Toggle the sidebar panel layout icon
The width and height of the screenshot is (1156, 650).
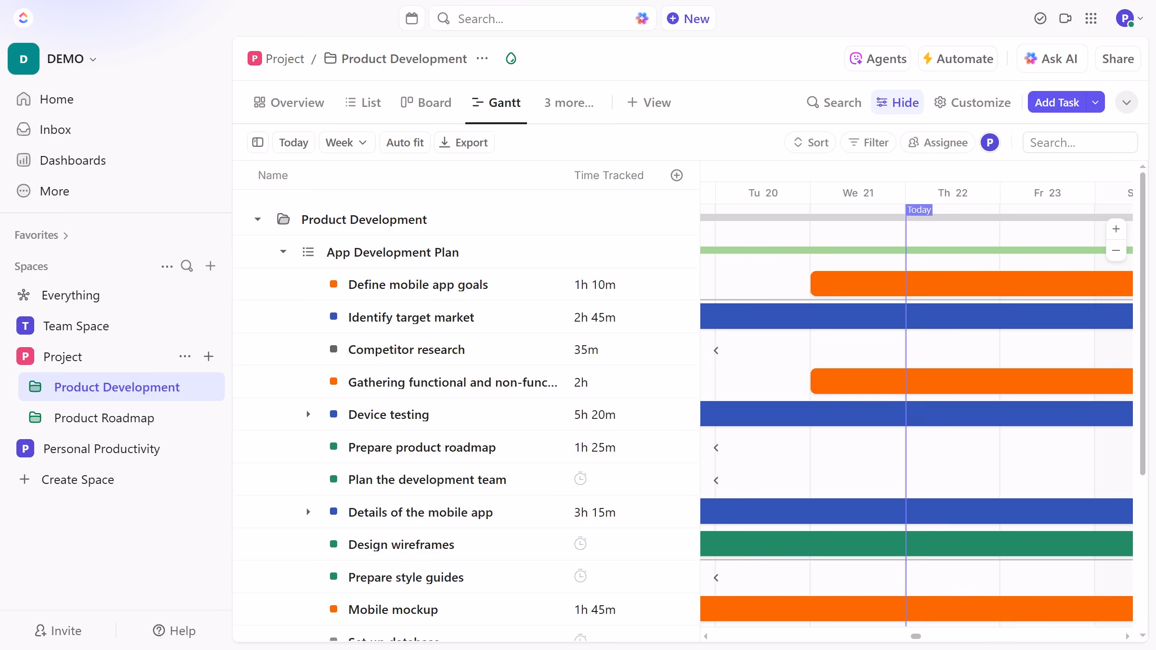(x=258, y=143)
